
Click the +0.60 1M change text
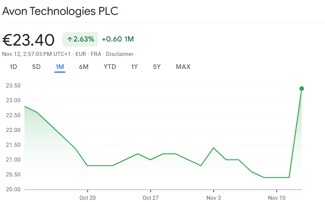point(118,39)
